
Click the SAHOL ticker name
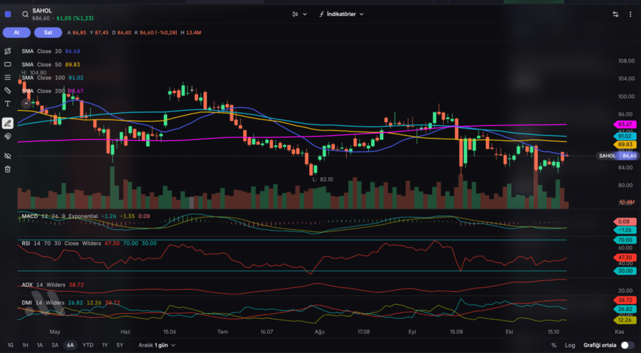coord(42,11)
